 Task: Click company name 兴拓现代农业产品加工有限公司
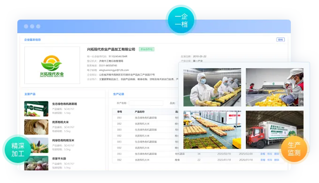(111, 49)
